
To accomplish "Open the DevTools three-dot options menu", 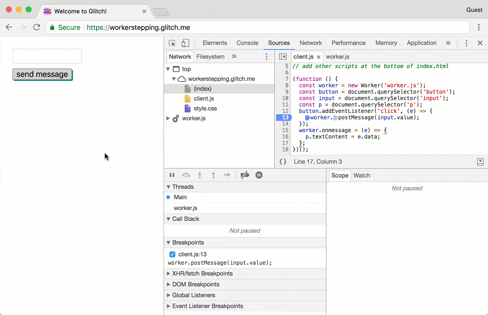I will pyautogui.click(x=466, y=43).
